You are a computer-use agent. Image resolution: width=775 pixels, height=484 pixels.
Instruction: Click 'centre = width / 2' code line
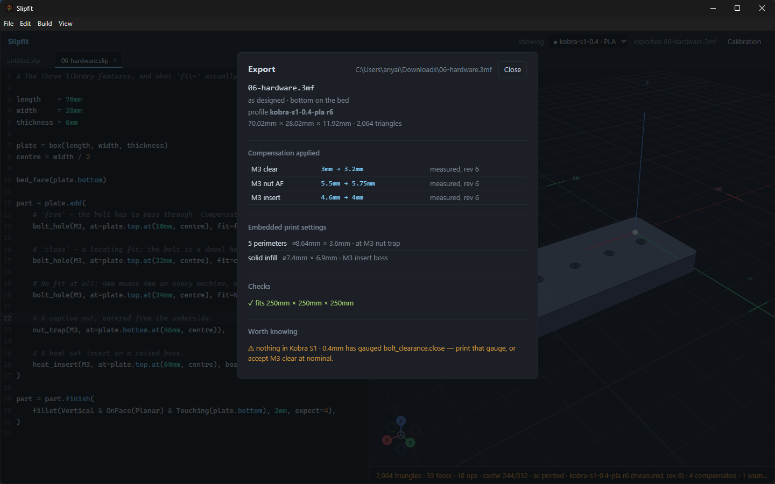tap(53, 157)
